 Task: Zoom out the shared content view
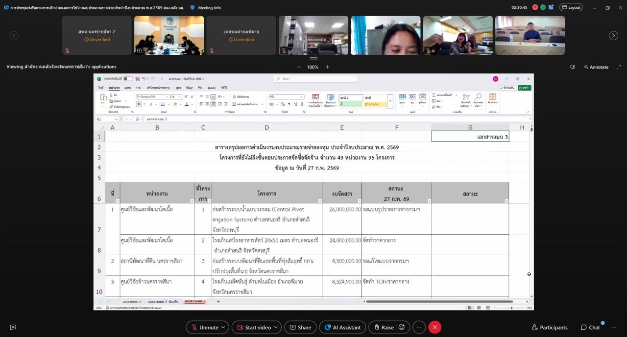[x=299, y=67]
